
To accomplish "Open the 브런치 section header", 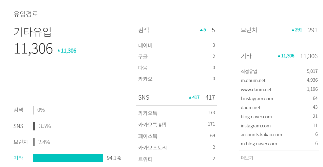I will (279, 30).
